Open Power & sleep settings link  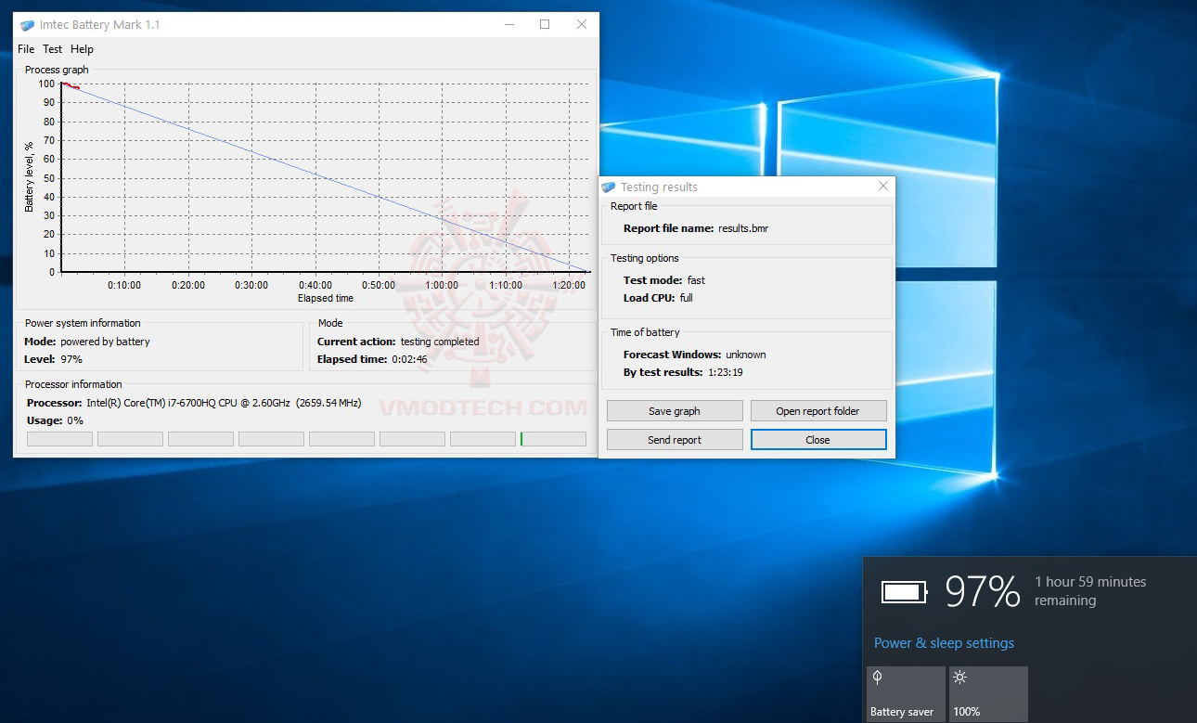point(944,643)
